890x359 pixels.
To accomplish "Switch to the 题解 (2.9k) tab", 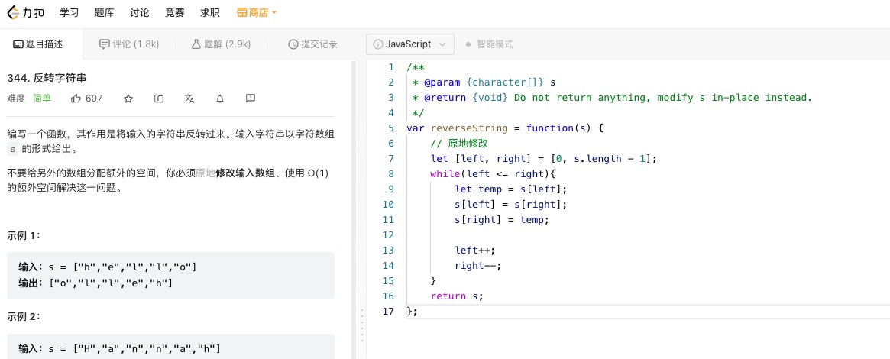I will [221, 44].
